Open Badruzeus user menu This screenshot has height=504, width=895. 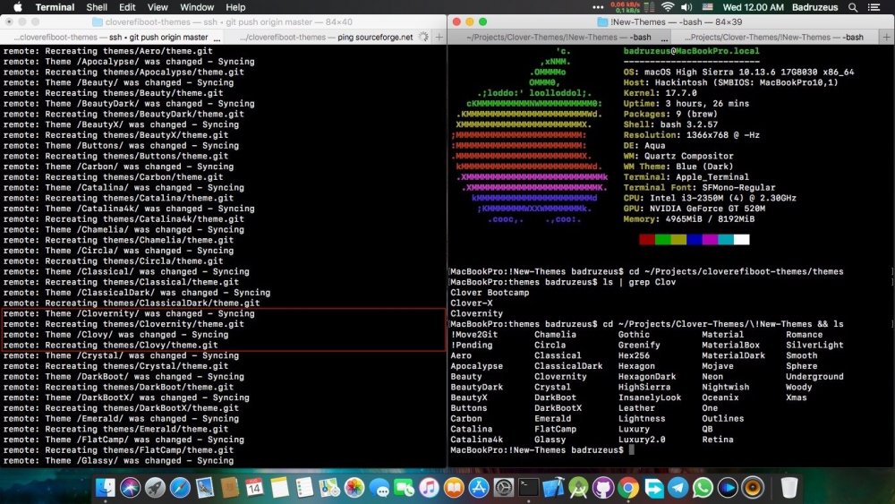coord(814,7)
